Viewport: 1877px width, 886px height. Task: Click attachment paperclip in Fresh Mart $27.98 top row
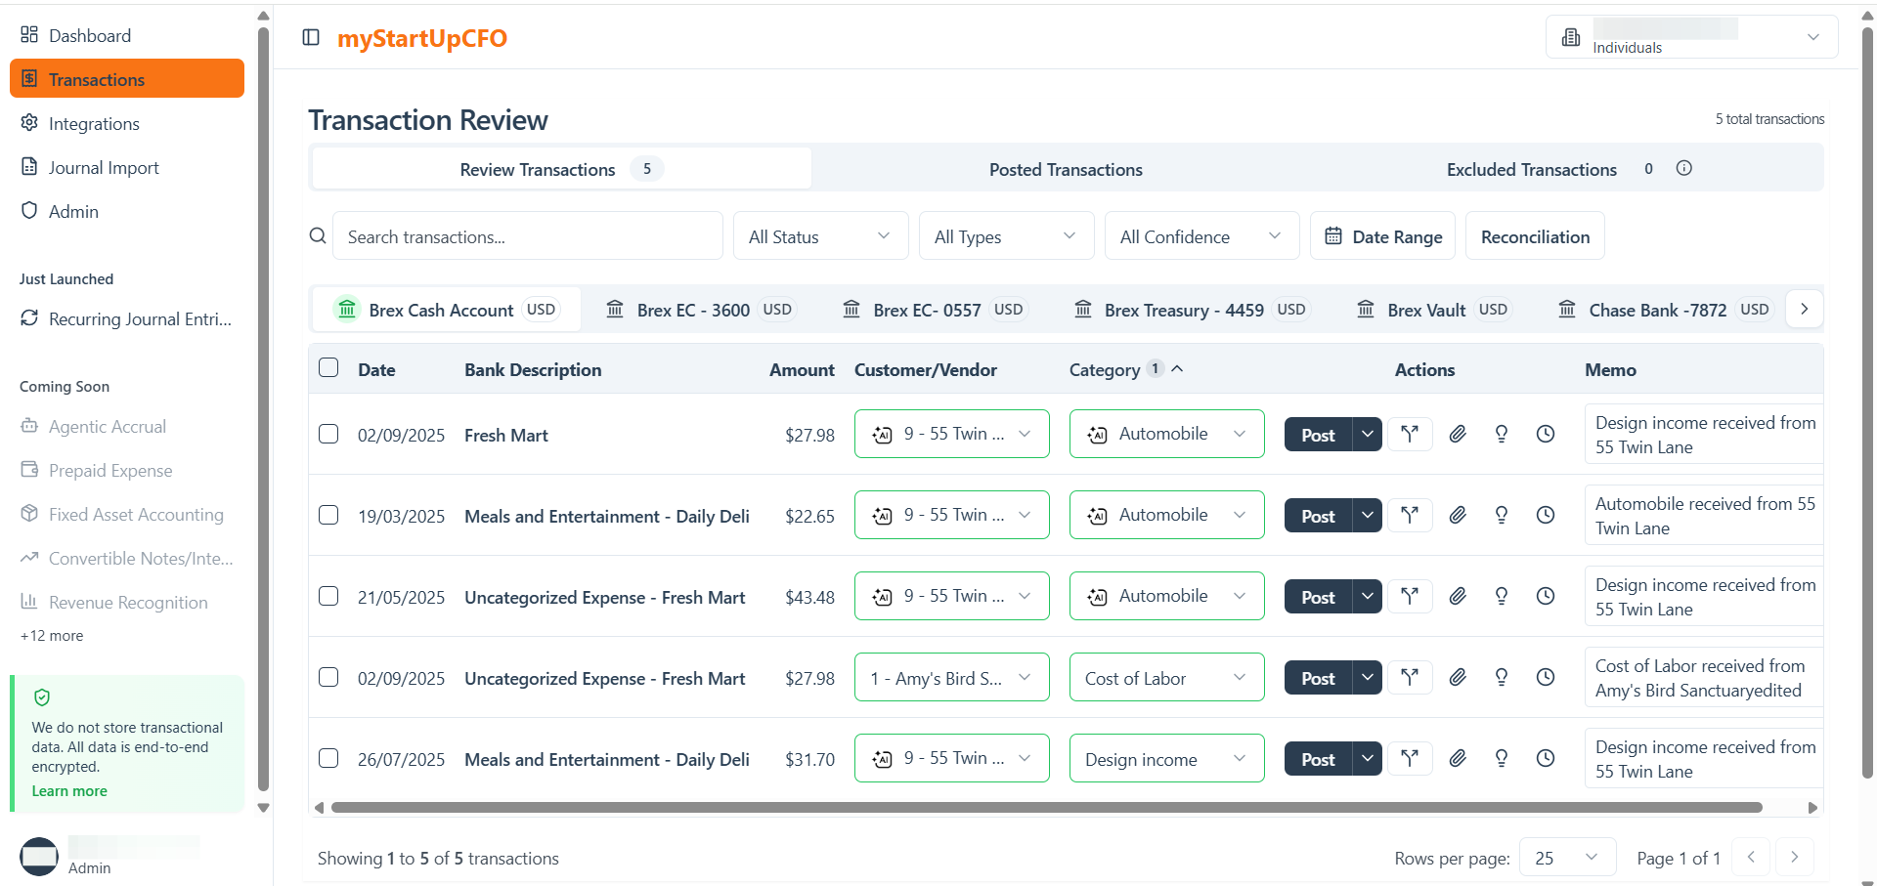(1457, 434)
